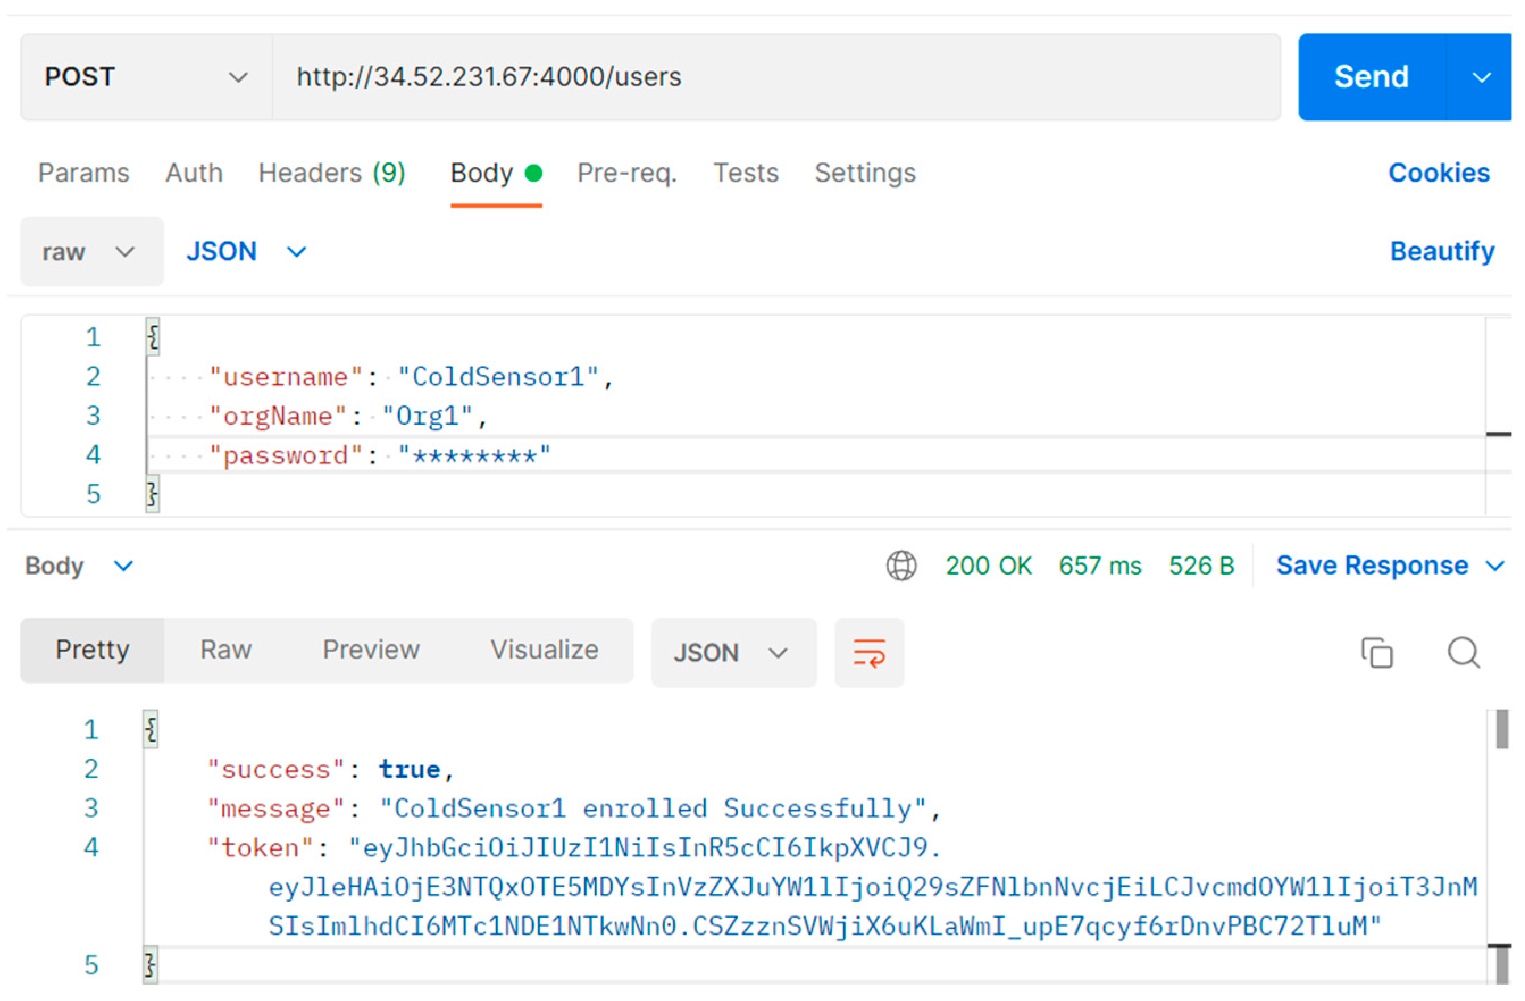Viewport: 1525px width, 1001px height.
Task: Click the Beautify link
Action: click(x=1442, y=251)
